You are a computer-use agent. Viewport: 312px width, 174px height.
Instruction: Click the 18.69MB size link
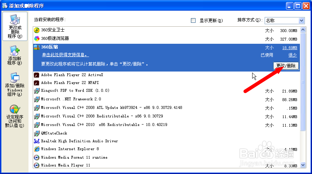click(x=290, y=48)
